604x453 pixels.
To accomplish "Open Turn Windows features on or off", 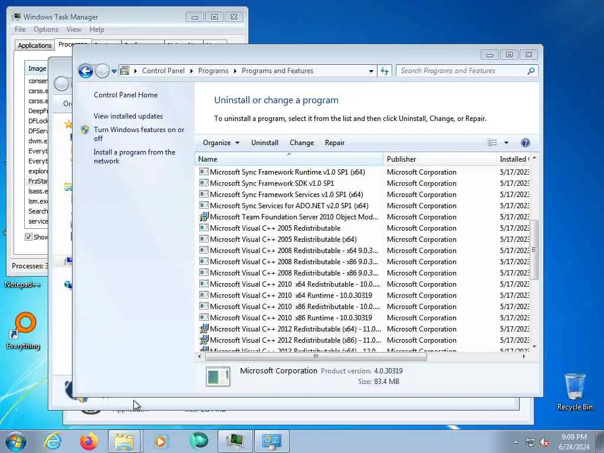I will [139, 134].
